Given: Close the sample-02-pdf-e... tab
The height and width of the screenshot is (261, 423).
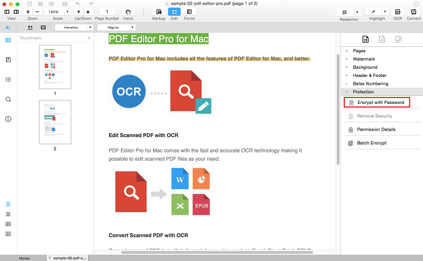Looking at the screenshot, I should 50,258.
